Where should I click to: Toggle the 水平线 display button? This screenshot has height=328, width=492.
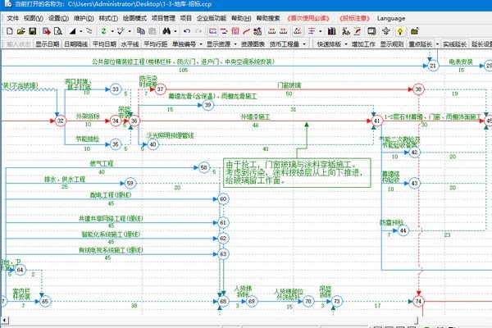click(129, 43)
